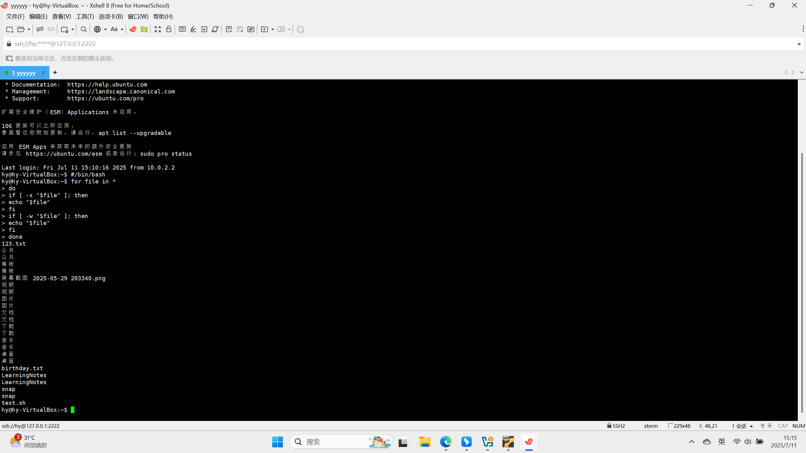
Task: Open the font Aa dropdown arrow
Action: click(122, 29)
